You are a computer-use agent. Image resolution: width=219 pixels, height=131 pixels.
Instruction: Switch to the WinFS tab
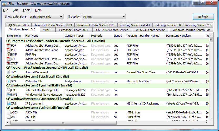tap(47, 30)
